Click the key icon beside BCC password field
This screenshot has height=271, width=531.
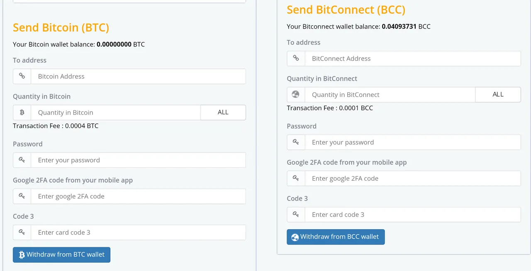click(x=296, y=142)
